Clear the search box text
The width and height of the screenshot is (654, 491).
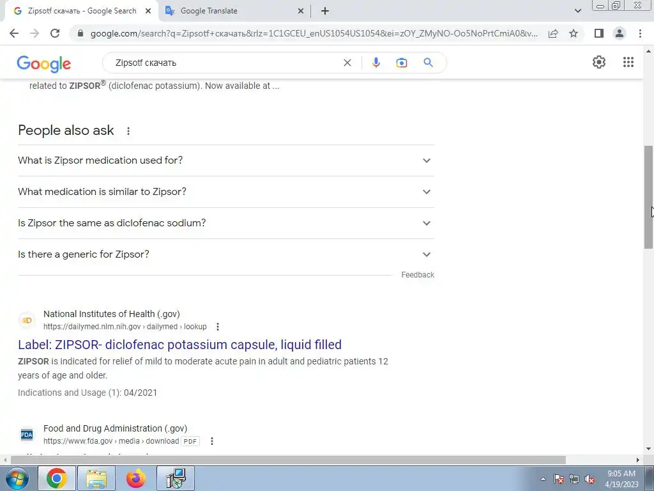click(x=347, y=63)
